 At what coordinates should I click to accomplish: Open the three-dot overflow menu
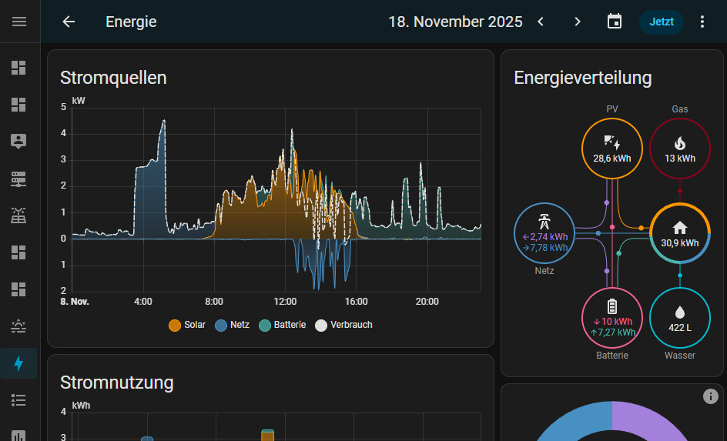(x=702, y=22)
